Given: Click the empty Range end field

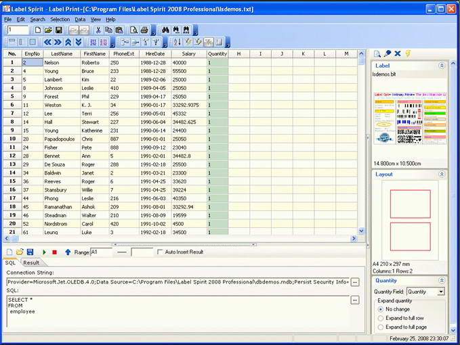Looking at the screenshot, I should (142, 252).
